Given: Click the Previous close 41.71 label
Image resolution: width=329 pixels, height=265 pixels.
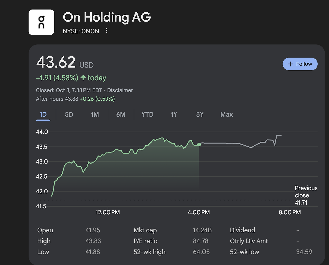Looking at the screenshot, I should click(x=306, y=195).
